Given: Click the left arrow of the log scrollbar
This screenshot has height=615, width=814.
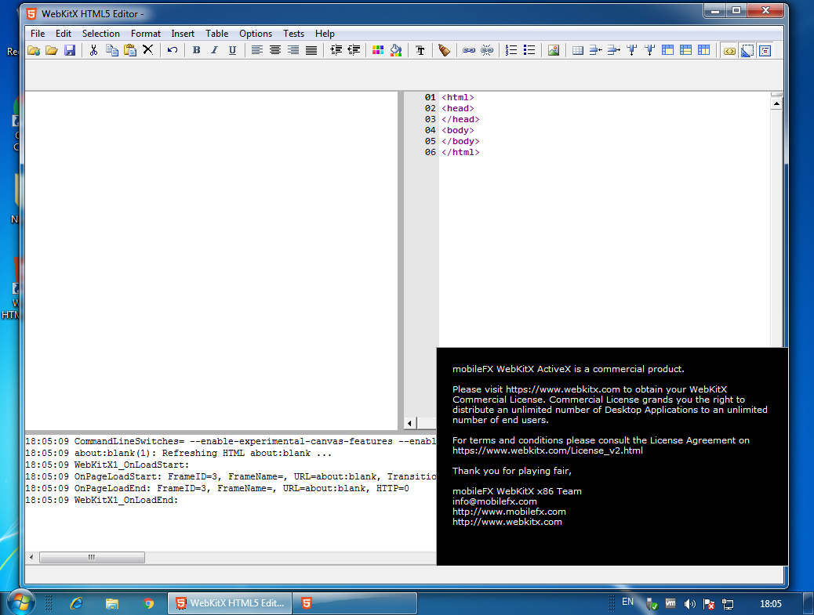Looking at the screenshot, I should pyautogui.click(x=31, y=558).
